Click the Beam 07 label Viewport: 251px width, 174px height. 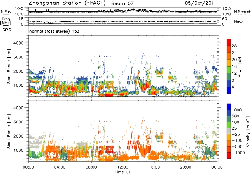point(122,3)
